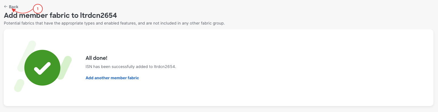
Task: Click the left arrow icon beside Back
Action: tap(6, 6)
